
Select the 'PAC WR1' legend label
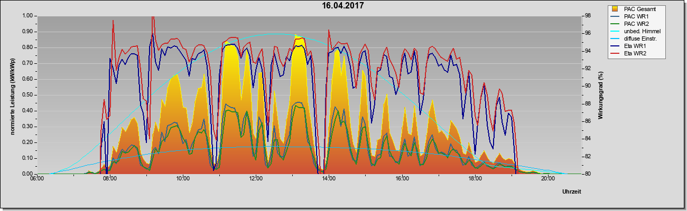tap(636, 16)
